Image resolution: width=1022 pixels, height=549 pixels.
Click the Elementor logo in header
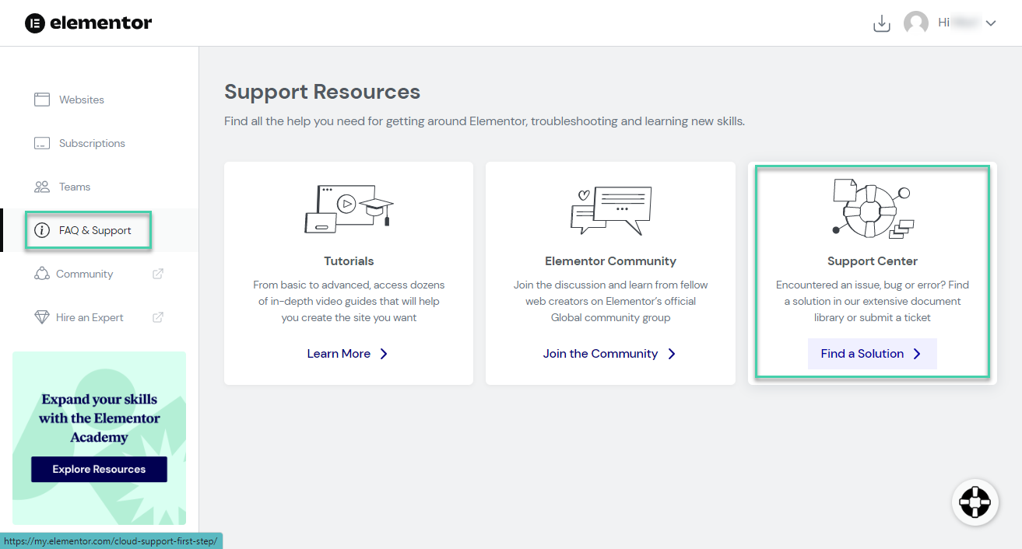point(88,23)
